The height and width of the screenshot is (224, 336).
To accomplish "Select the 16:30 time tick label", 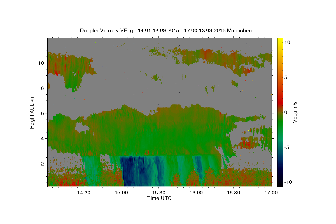I will [234, 193].
